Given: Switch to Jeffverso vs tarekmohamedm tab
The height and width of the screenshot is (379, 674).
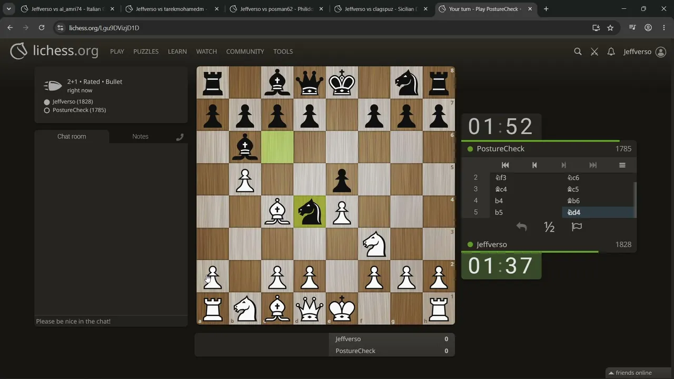Looking at the screenshot, I should tap(172, 9).
